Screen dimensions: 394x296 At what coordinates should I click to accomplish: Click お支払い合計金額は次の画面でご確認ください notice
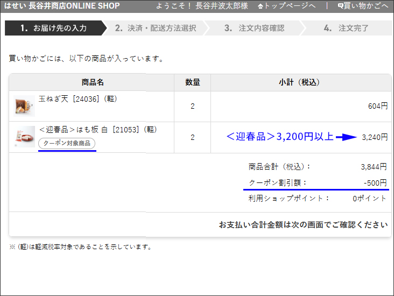tap(303, 224)
